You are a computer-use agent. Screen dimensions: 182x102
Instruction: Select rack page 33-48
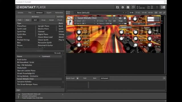point(144,12)
